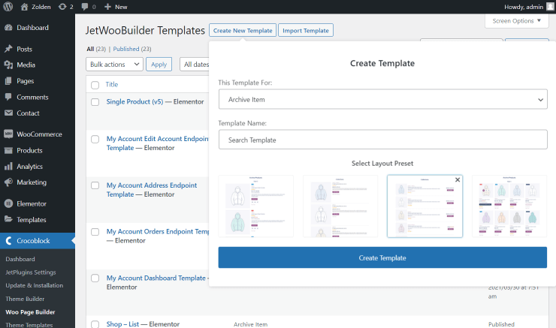Click the Marketing megaphone icon

tap(8, 182)
